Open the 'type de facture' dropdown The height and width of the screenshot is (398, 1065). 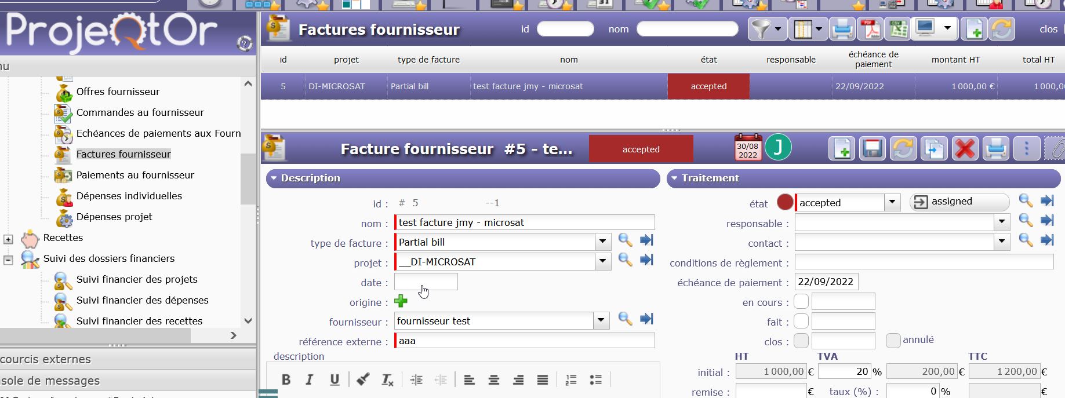pyautogui.click(x=603, y=242)
